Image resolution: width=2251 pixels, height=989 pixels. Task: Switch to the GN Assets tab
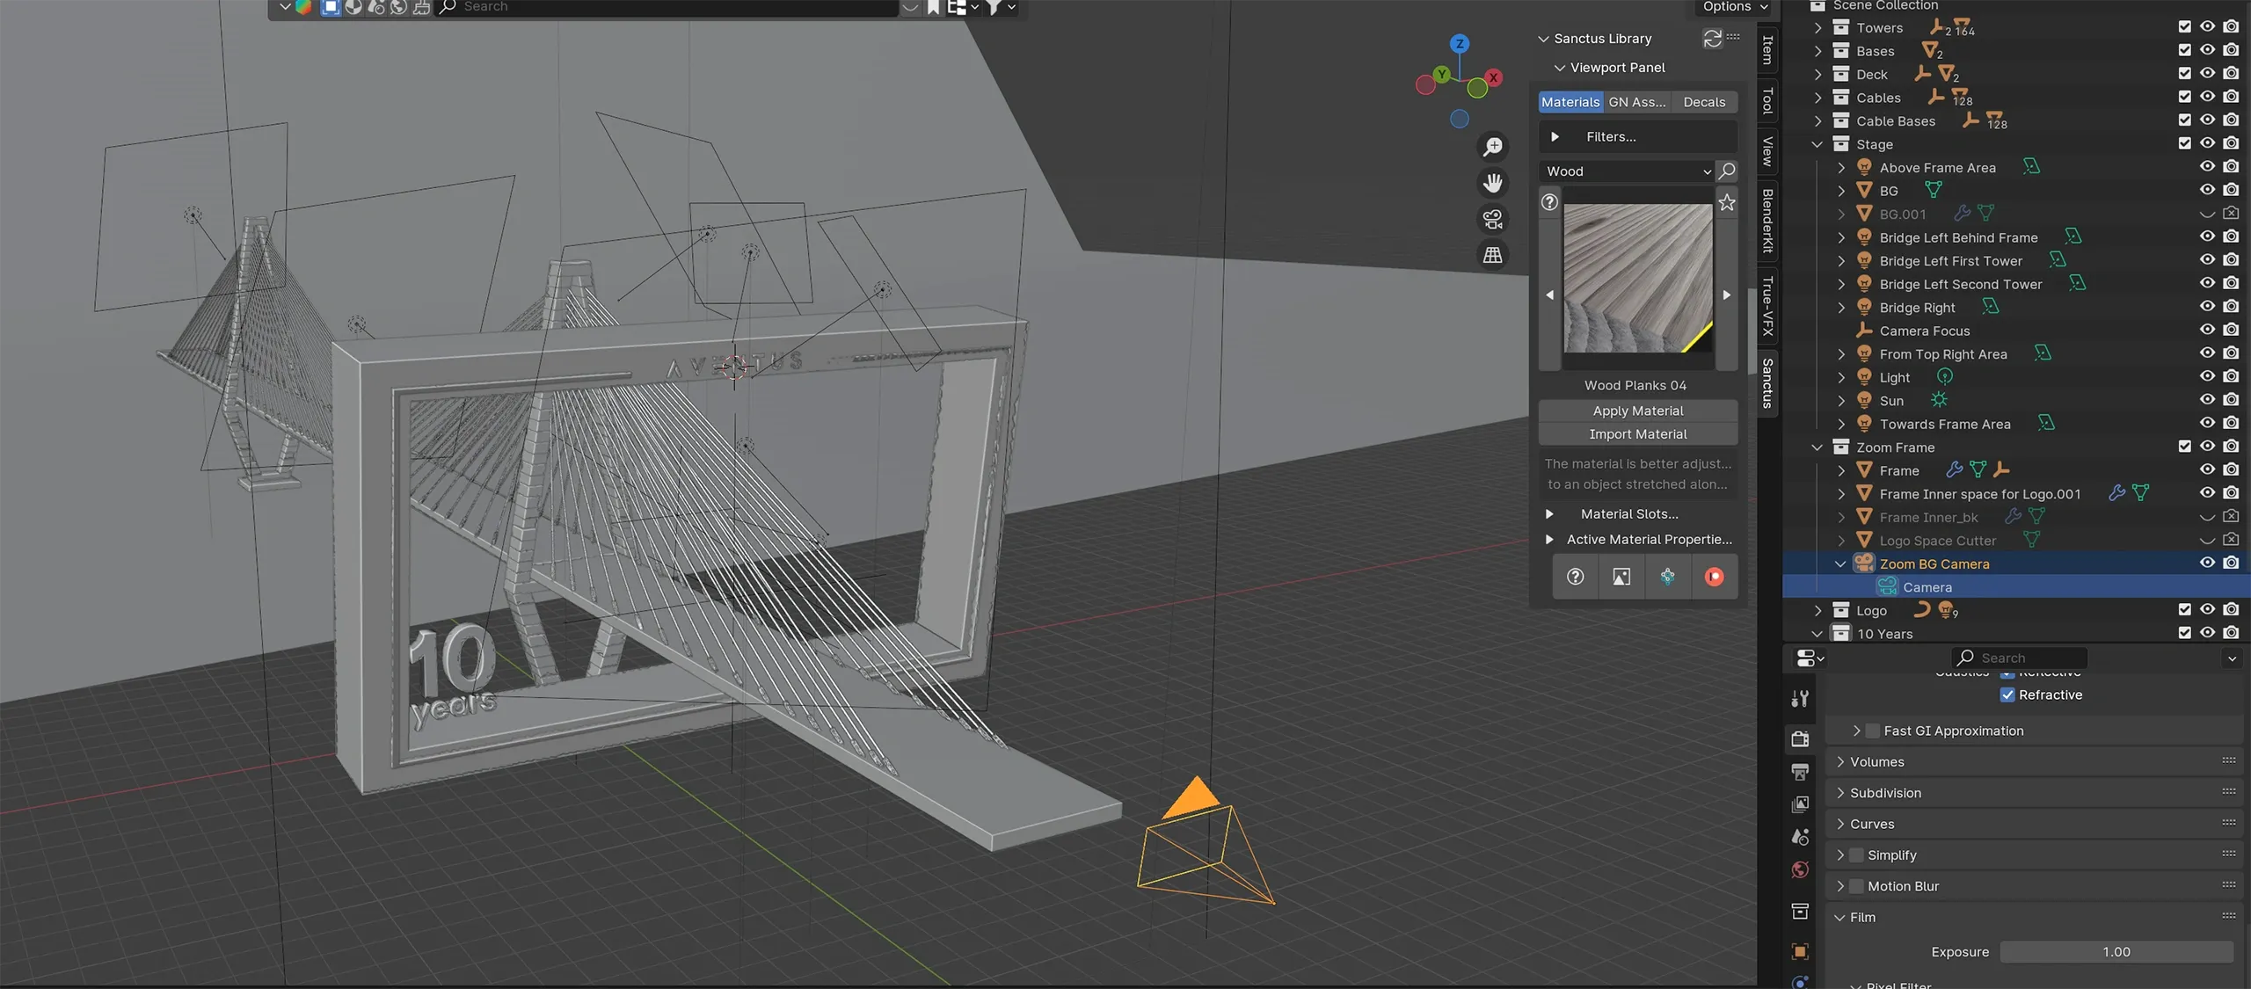coord(1637,102)
